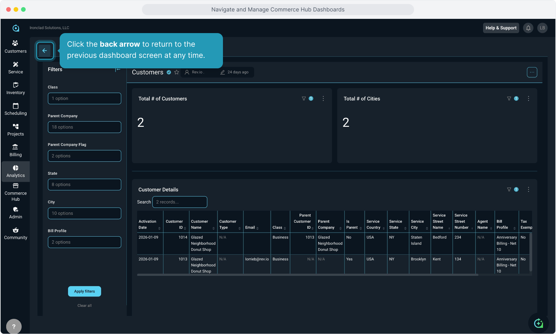The image size is (556, 334).
Task: Open Commerce Hub from the sidebar
Action: pyautogui.click(x=15, y=192)
